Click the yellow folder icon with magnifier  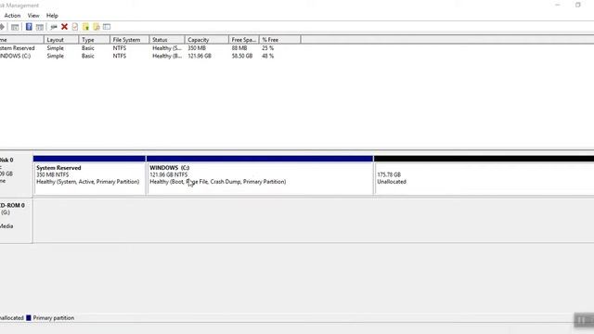(97, 27)
